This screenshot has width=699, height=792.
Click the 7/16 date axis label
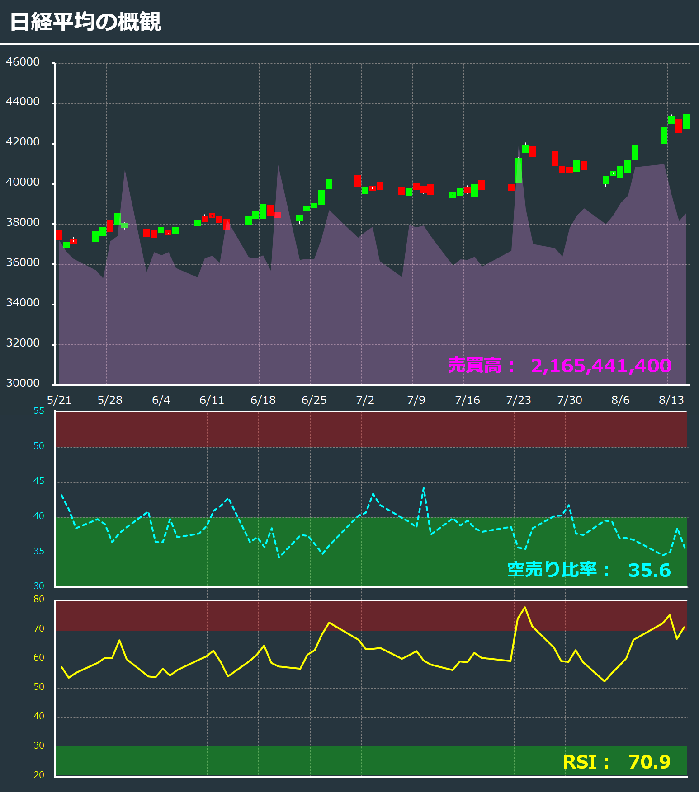467,400
